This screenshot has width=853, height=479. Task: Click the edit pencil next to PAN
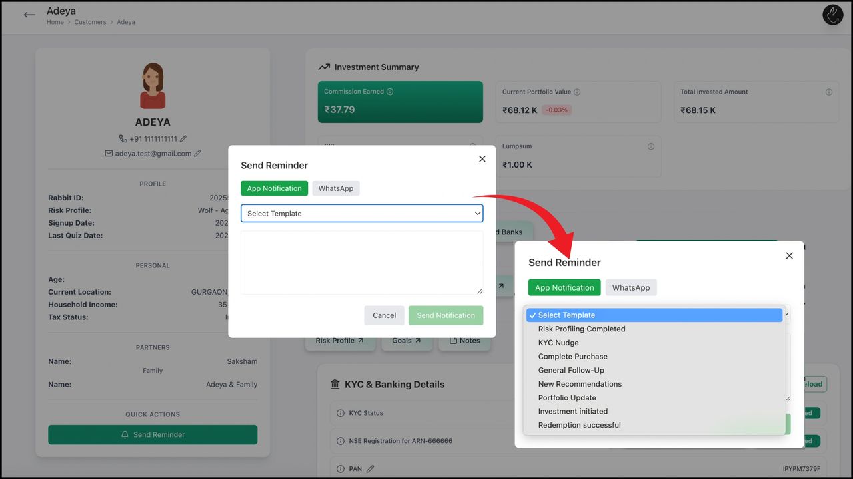pyautogui.click(x=371, y=469)
